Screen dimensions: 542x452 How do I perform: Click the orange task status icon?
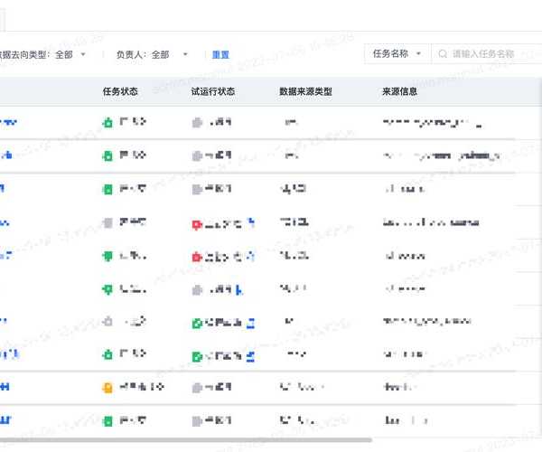(x=107, y=388)
